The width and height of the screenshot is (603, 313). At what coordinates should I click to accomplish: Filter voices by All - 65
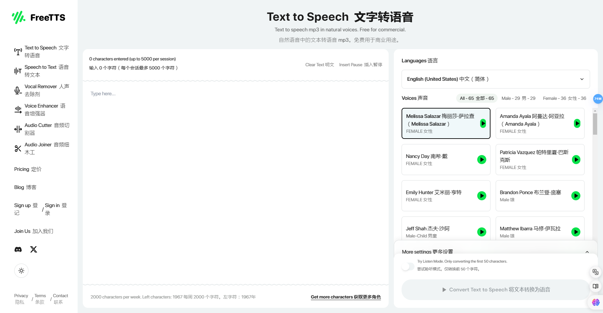(x=477, y=98)
